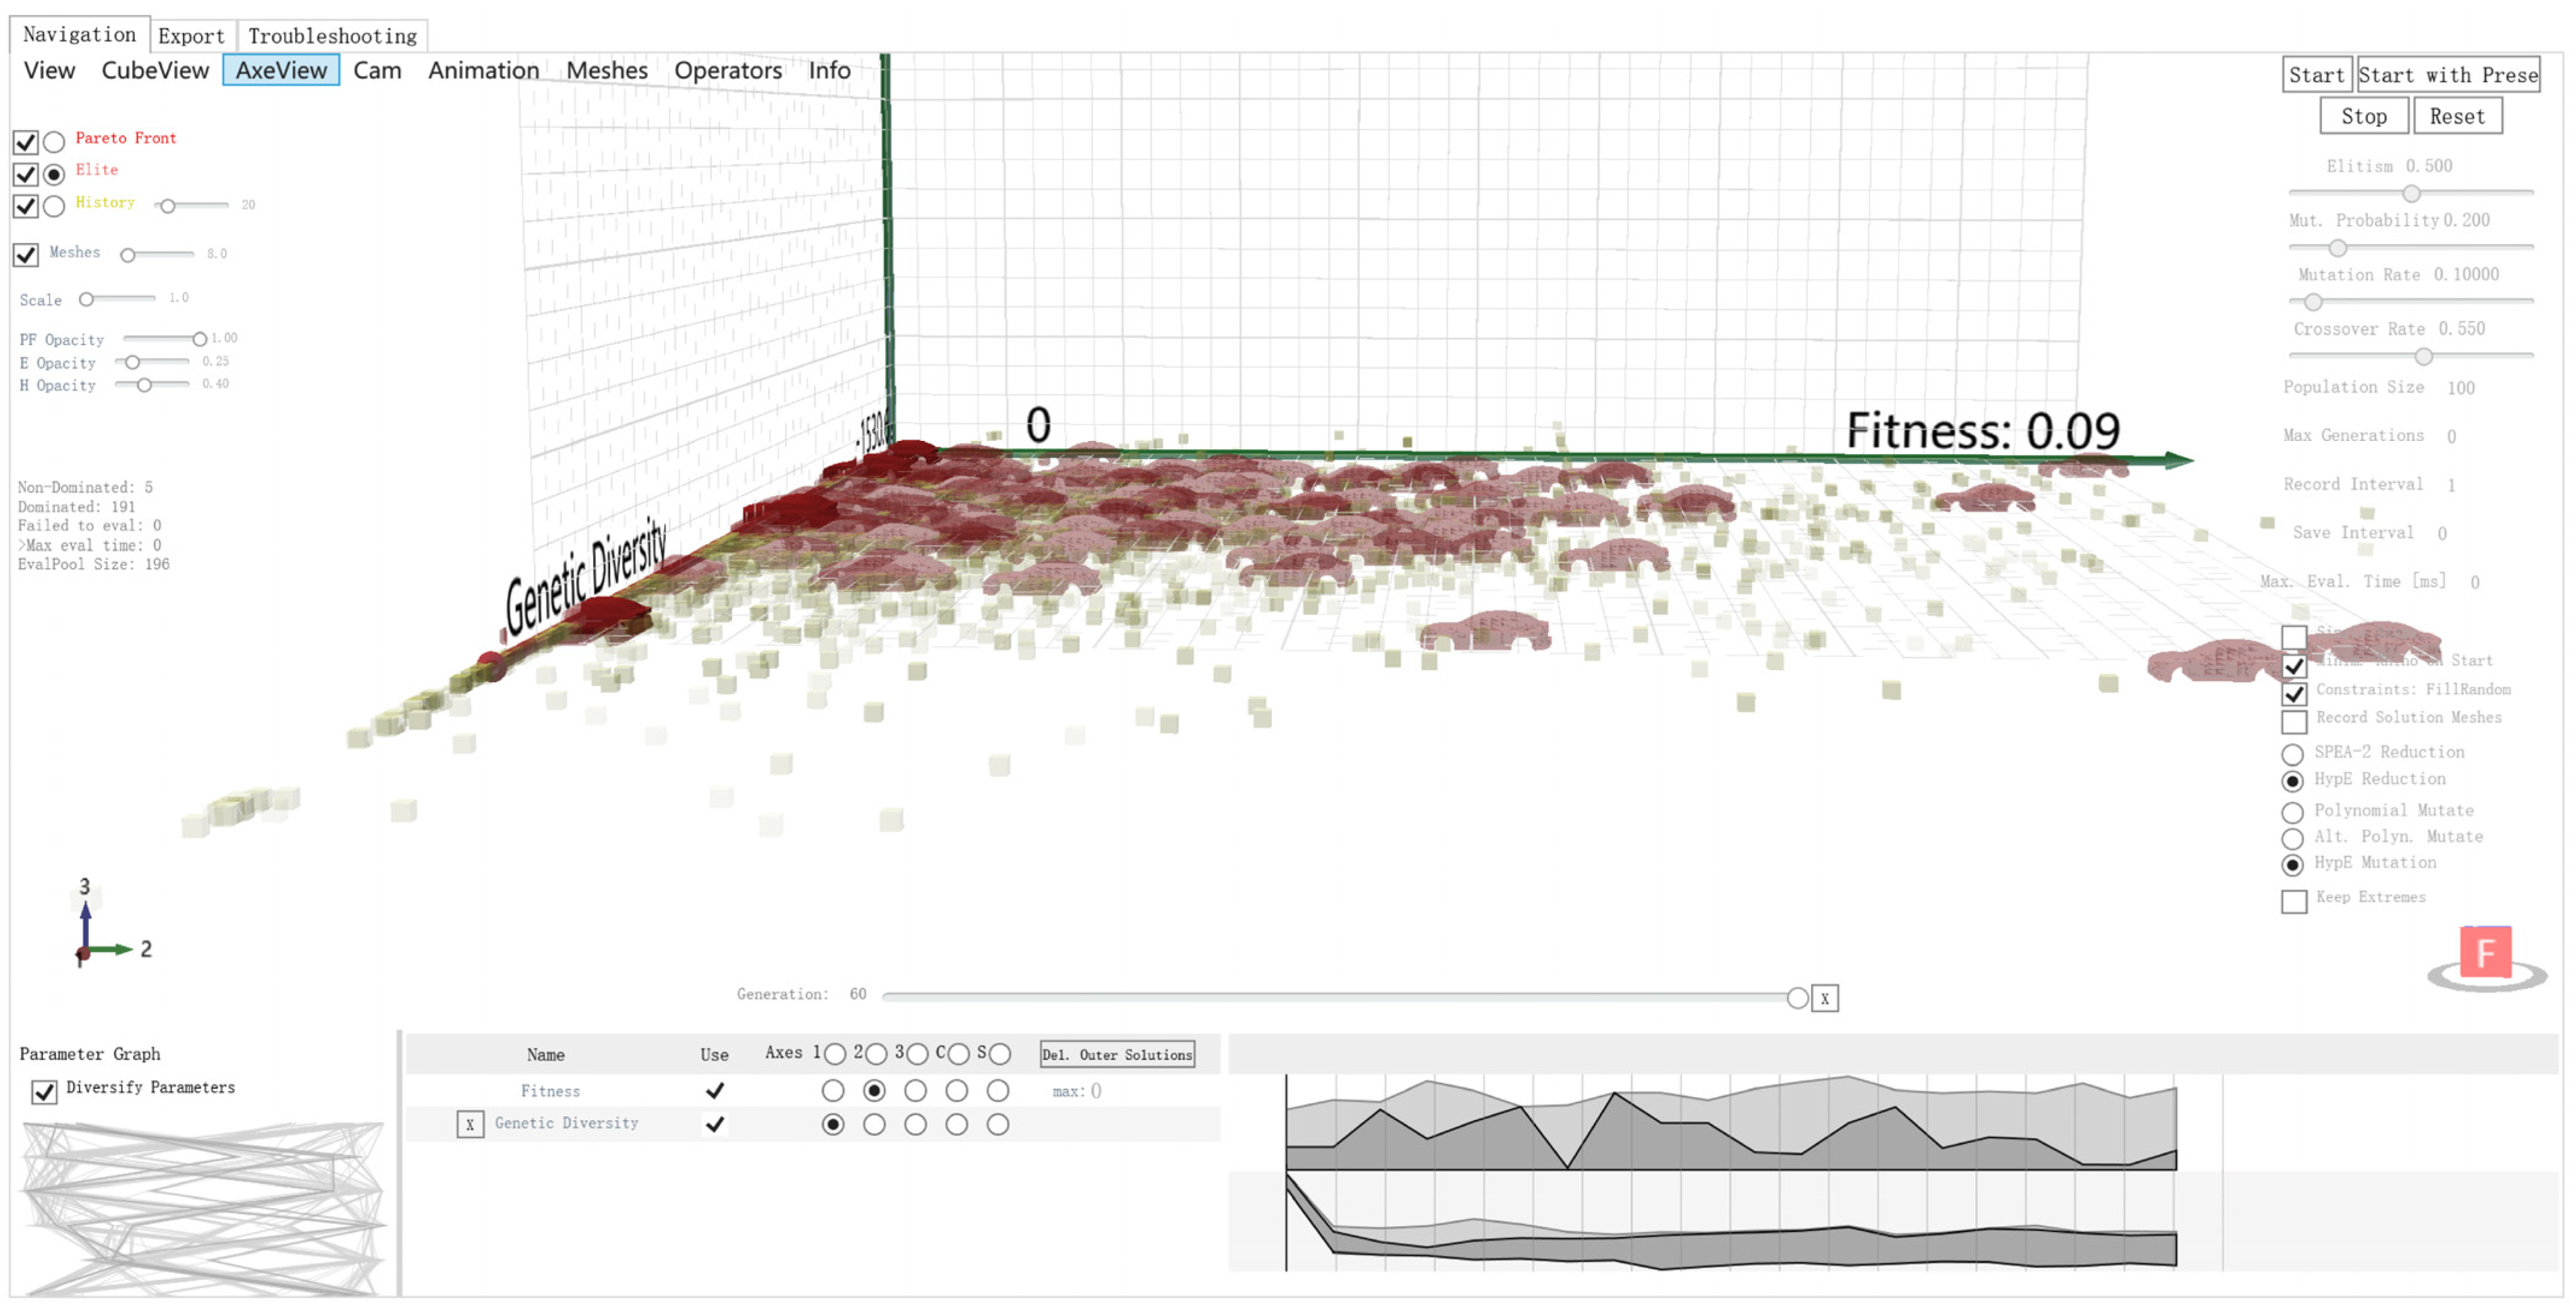
Task: Click the Fitness Use checkmark
Action: [714, 1090]
